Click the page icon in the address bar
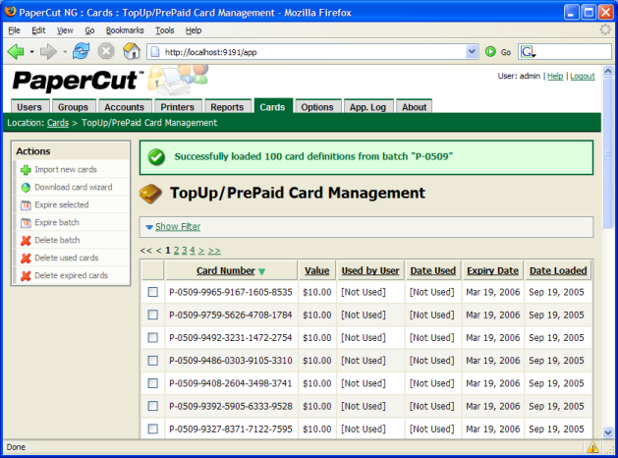 pos(155,52)
